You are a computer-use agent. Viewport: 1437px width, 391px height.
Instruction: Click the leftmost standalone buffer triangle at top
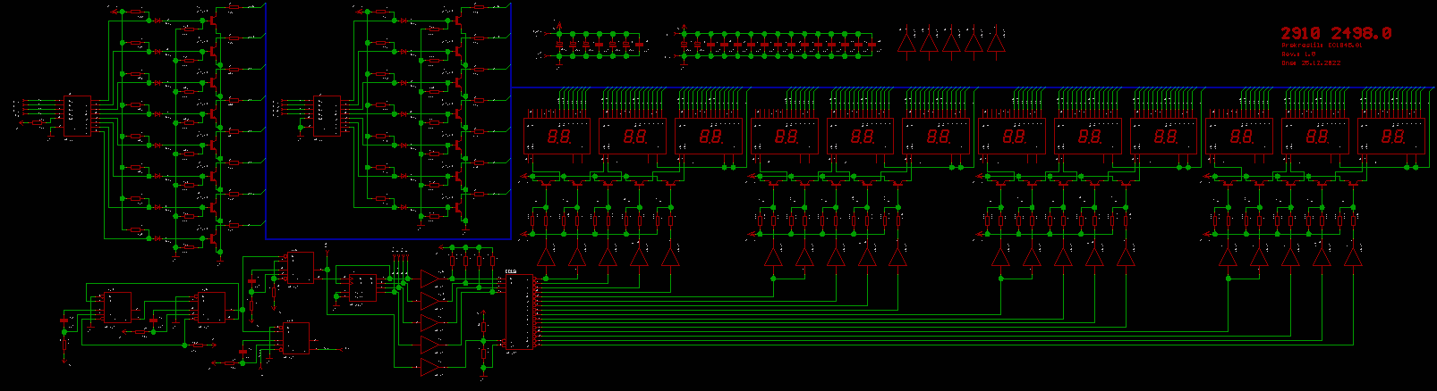(906, 41)
